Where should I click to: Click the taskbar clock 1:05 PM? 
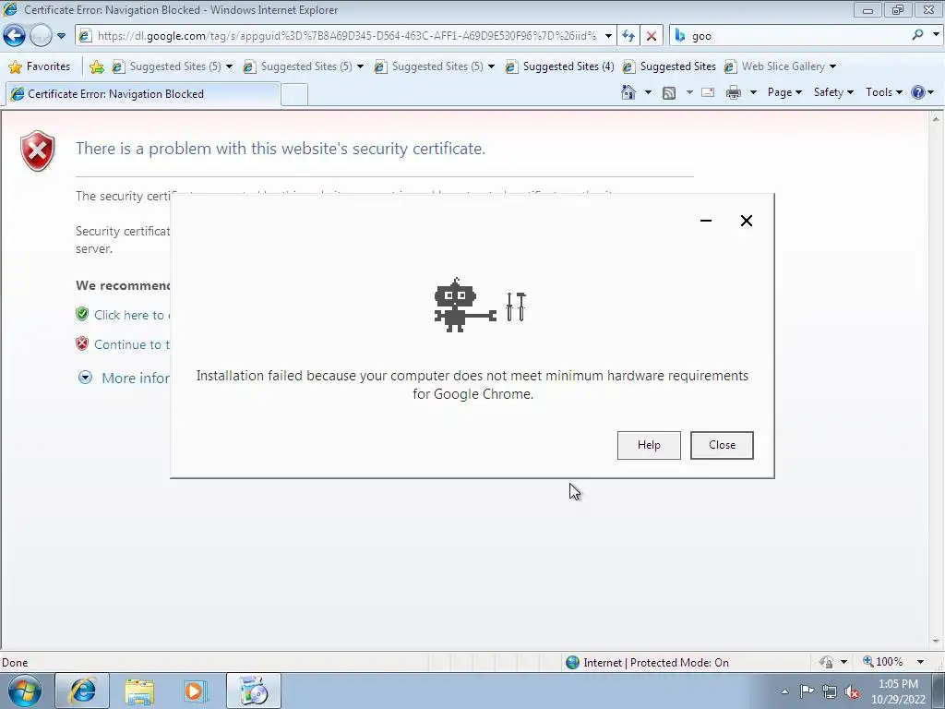898,684
